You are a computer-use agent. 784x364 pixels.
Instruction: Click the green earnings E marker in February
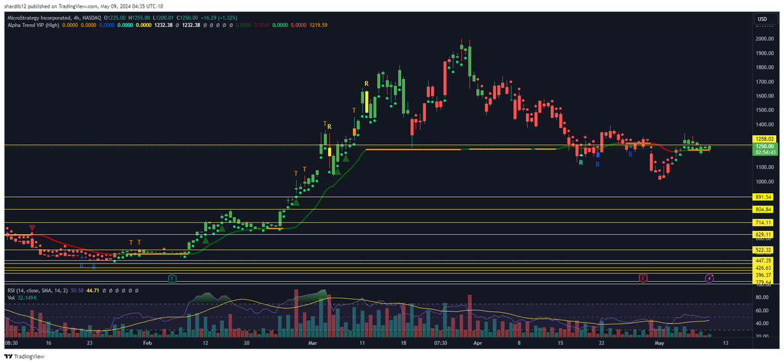(172, 279)
